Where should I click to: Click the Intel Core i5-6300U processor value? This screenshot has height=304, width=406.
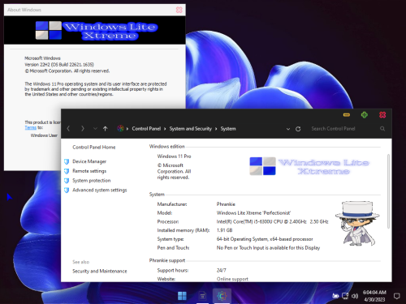coord(272,221)
